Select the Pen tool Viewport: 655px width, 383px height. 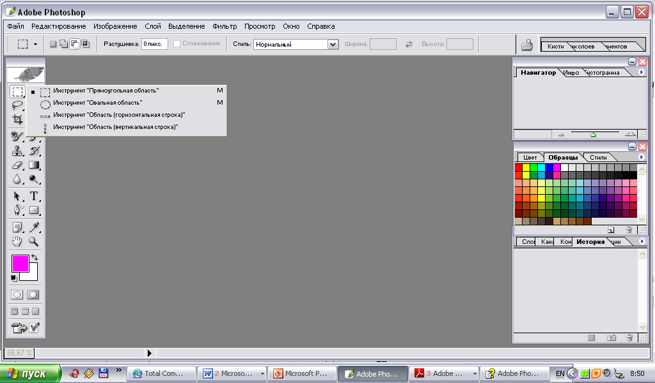[x=17, y=210]
